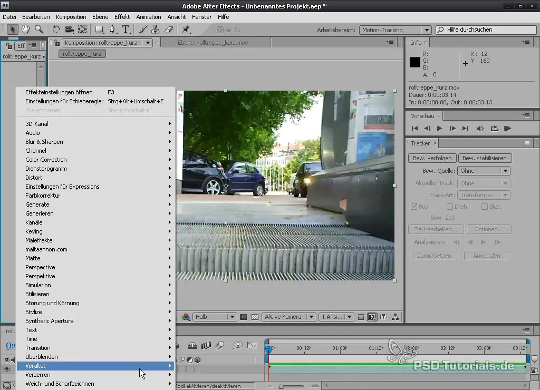Image resolution: width=540 pixels, height=390 pixels.
Task: Open fast previews lightning icon
Action: (x=372, y=317)
